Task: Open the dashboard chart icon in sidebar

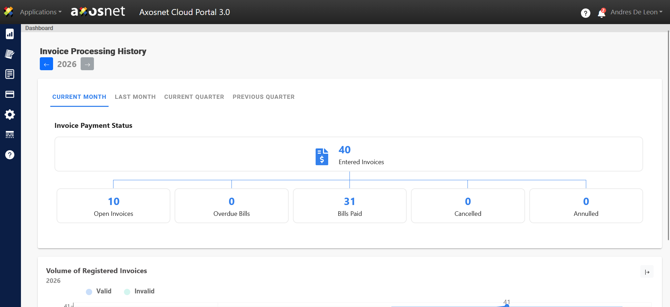Action: click(x=10, y=34)
